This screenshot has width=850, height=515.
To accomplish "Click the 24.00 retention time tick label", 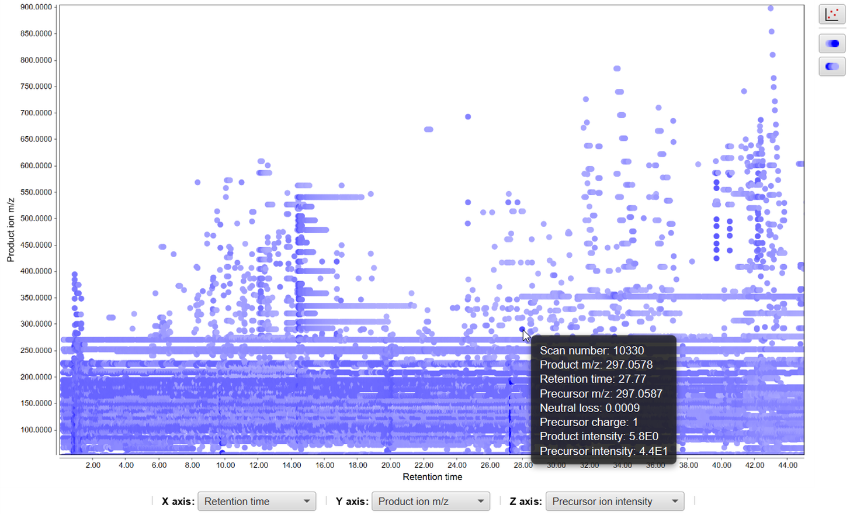I will [x=457, y=465].
